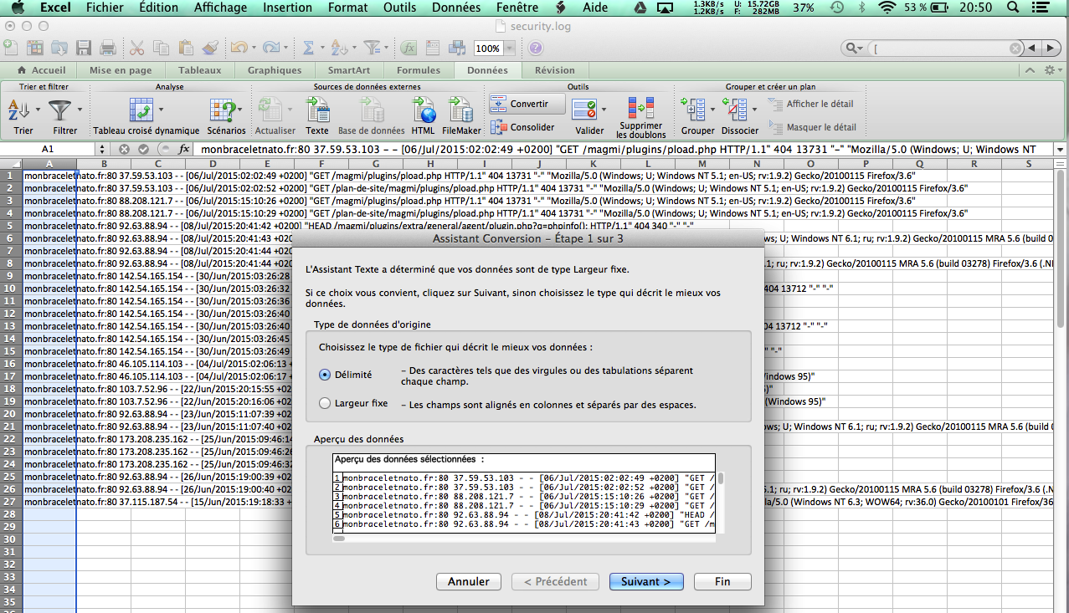Switch to the Formules ribbon tab
This screenshot has width=1069, height=613.
pos(419,70)
